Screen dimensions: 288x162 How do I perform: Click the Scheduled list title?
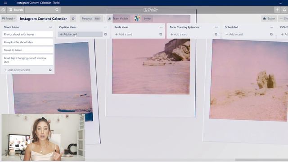coord(232,27)
